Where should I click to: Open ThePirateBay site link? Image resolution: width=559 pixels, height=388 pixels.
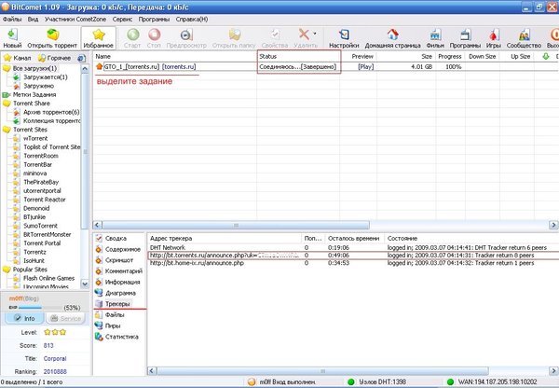pos(41,182)
